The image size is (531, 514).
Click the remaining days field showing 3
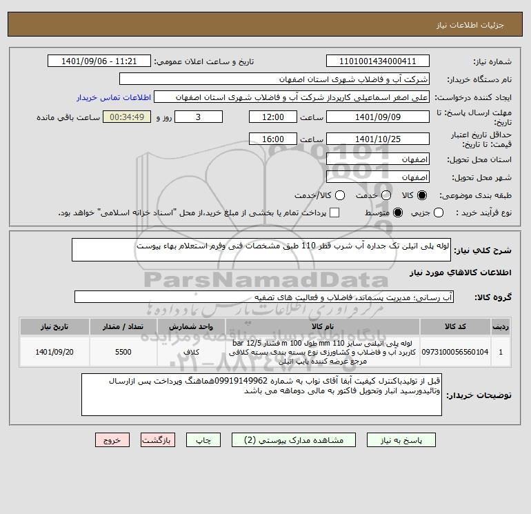[x=199, y=117]
